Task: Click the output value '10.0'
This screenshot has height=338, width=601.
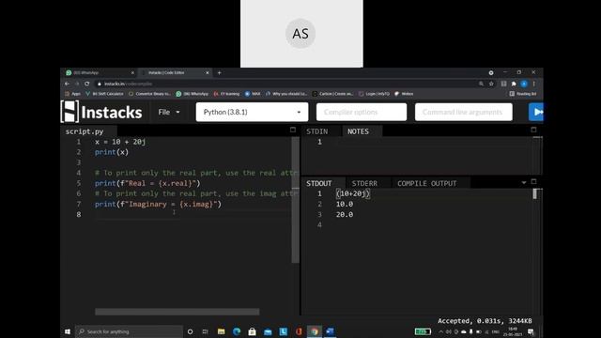Action: point(345,205)
